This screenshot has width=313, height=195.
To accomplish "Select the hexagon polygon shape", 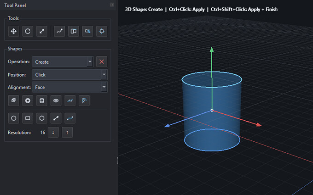I will (41, 118).
